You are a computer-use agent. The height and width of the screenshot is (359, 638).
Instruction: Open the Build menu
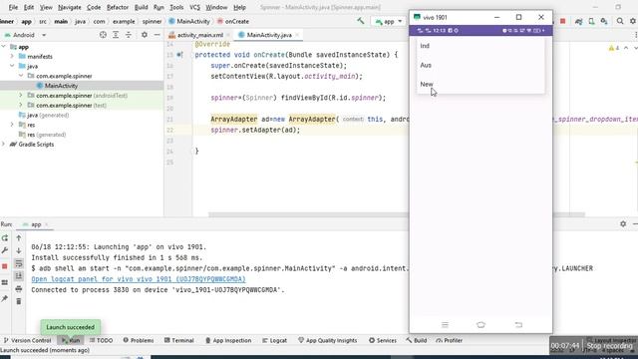tap(142, 7)
